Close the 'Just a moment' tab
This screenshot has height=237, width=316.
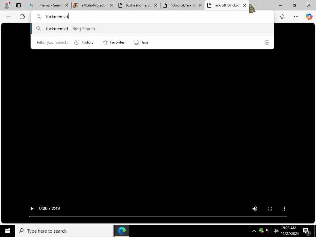156,6
